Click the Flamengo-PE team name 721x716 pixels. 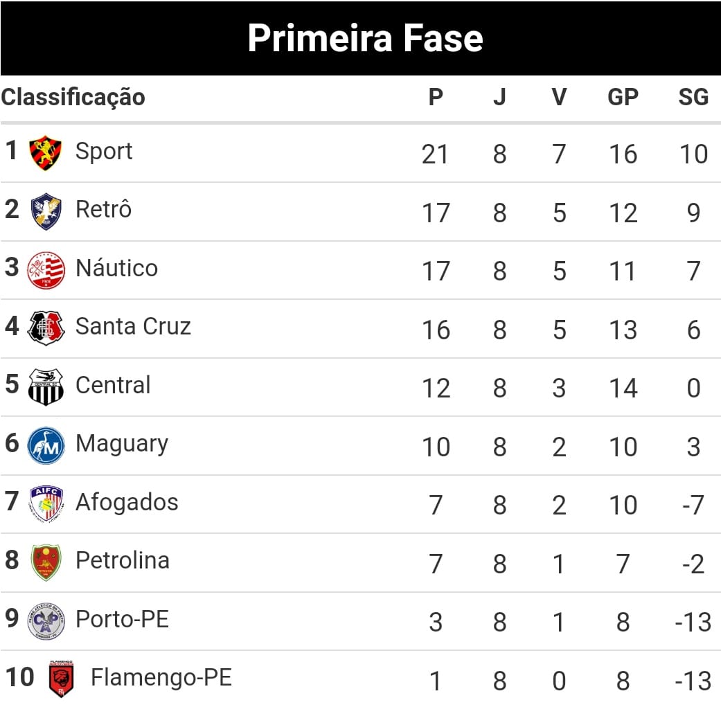tap(161, 677)
